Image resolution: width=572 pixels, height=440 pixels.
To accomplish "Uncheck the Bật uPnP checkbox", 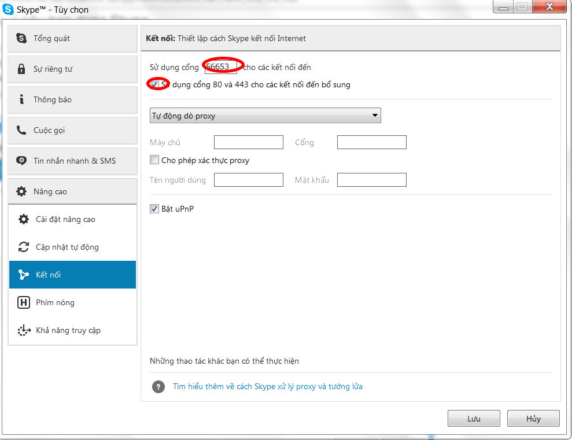I will point(154,209).
